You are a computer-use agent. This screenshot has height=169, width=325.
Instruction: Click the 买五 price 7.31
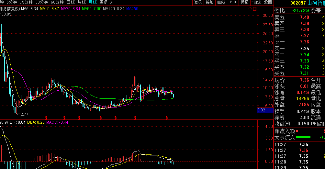coord(305,73)
